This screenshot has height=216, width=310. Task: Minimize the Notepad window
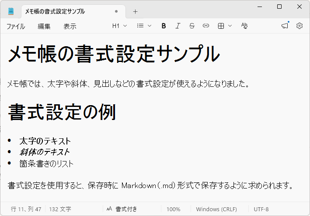click(260, 7)
